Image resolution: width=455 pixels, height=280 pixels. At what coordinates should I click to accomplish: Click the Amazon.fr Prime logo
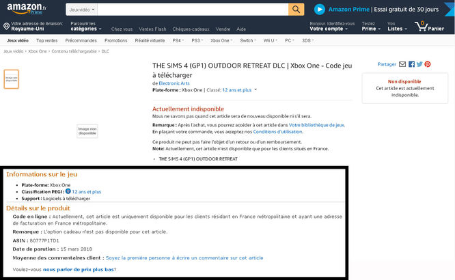(27, 9)
